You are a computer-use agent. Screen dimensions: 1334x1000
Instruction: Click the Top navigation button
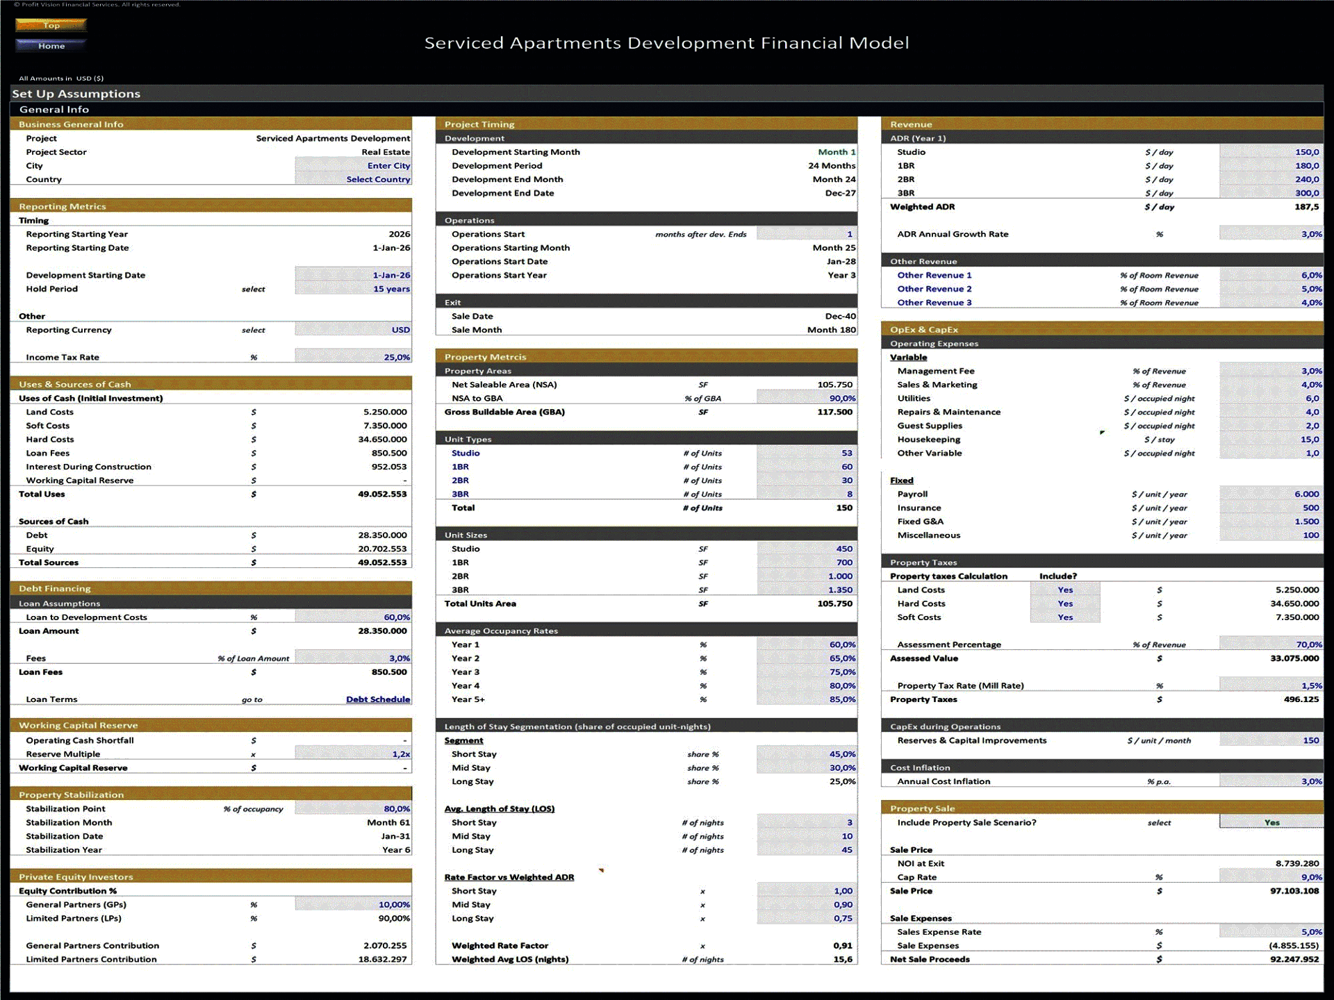(x=51, y=26)
